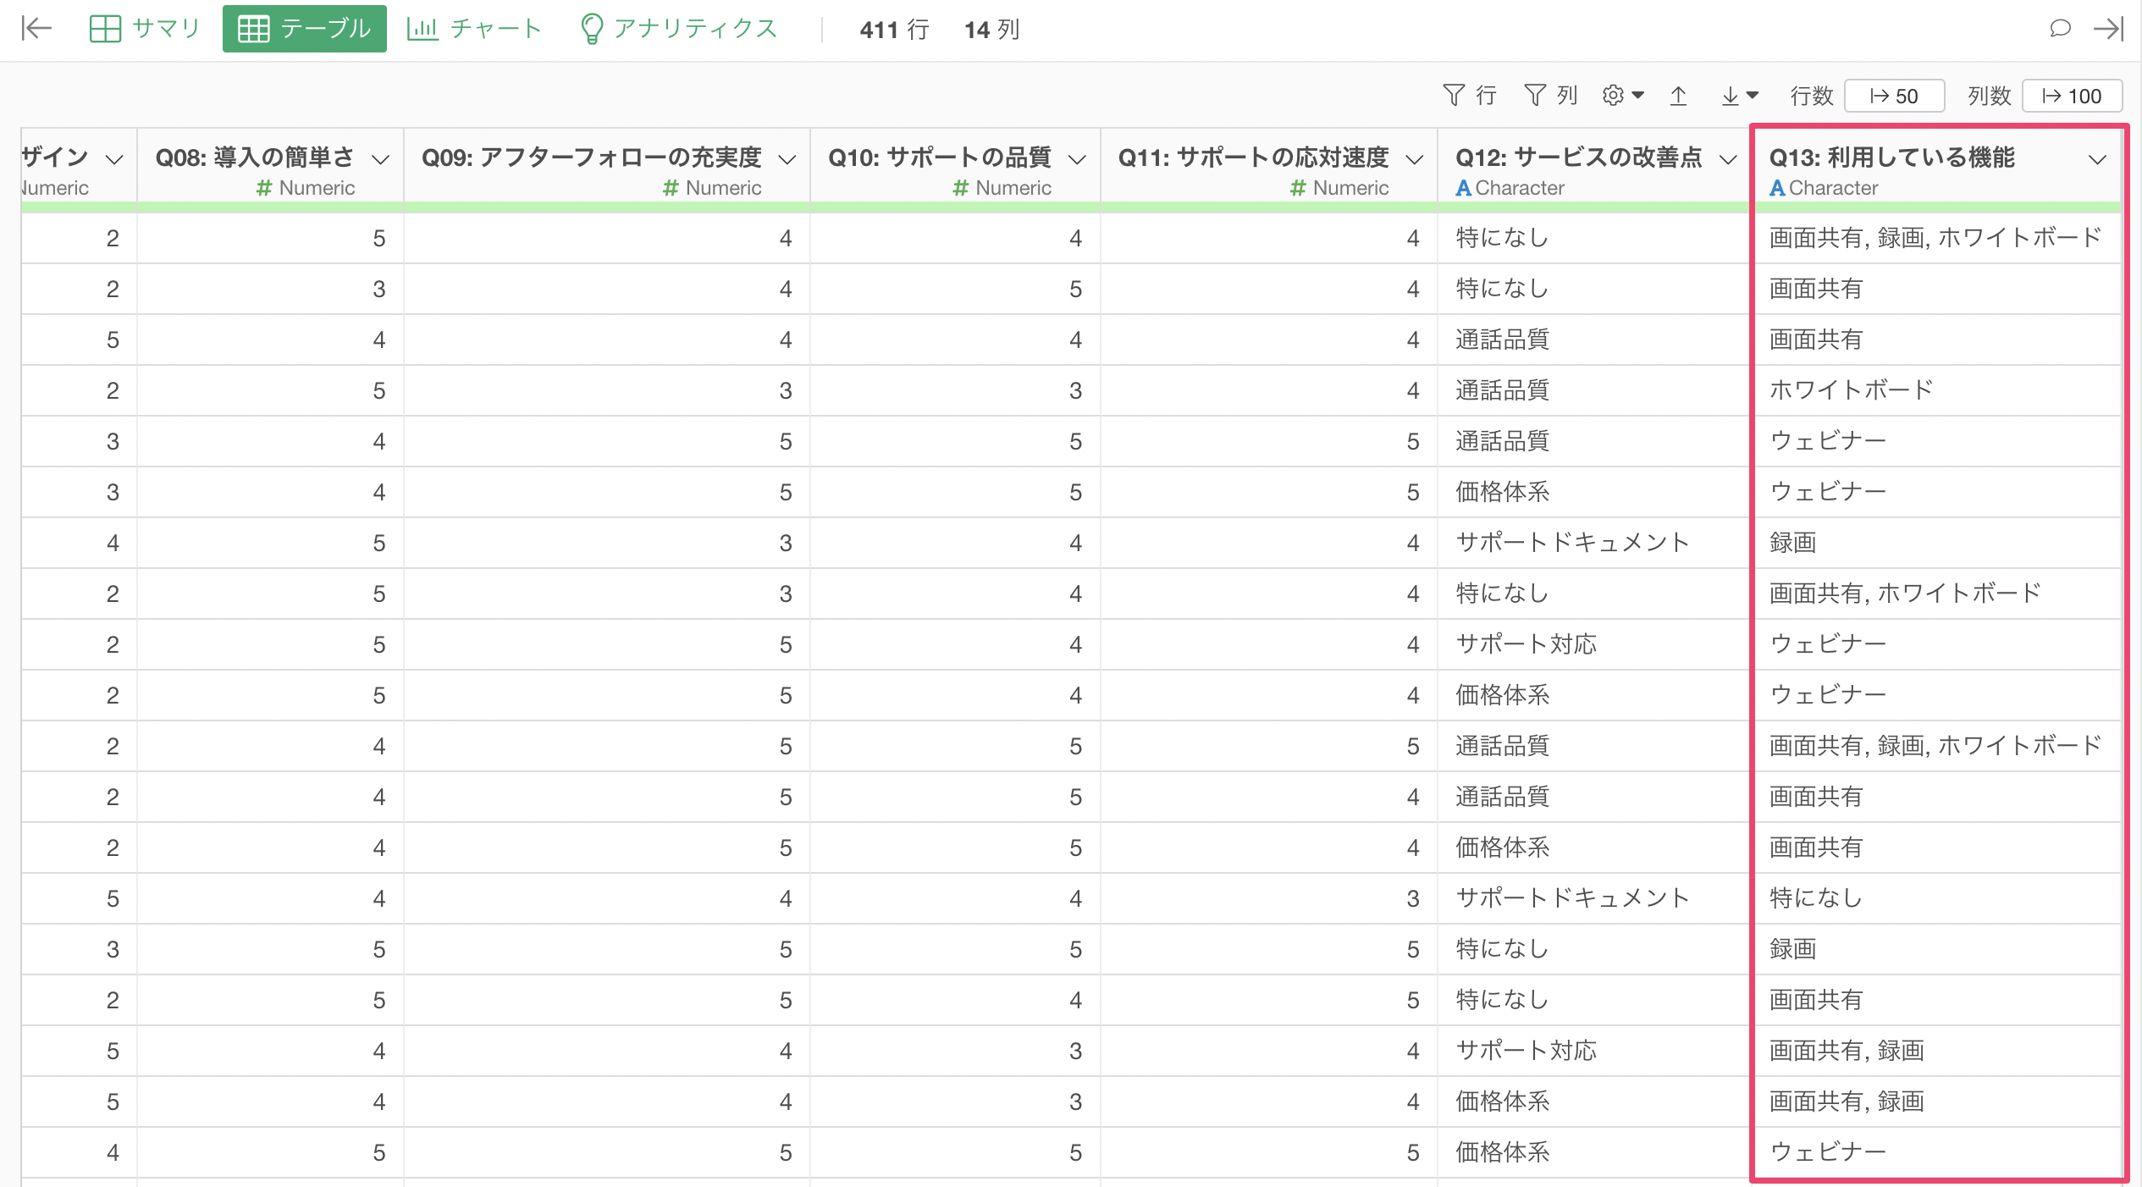Click the Q10: サポートの品質 header text
The width and height of the screenshot is (2142, 1187).
click(x=939, y=157)
